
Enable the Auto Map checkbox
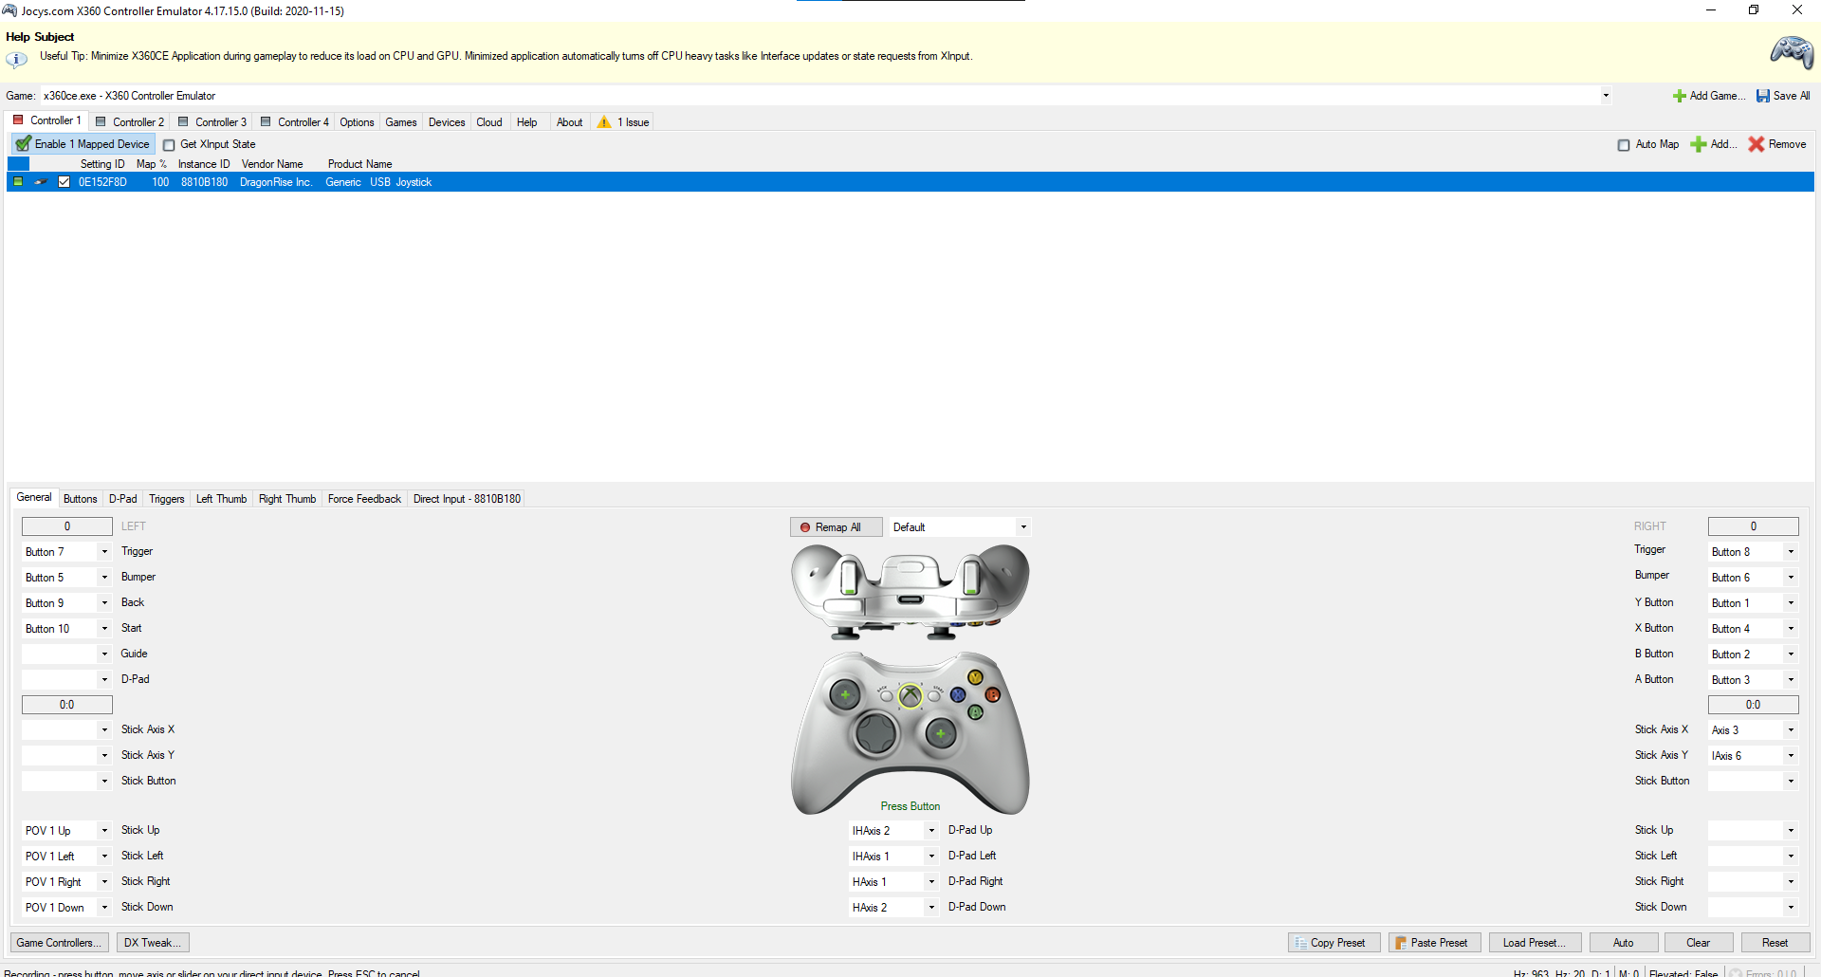point(1624,145)
